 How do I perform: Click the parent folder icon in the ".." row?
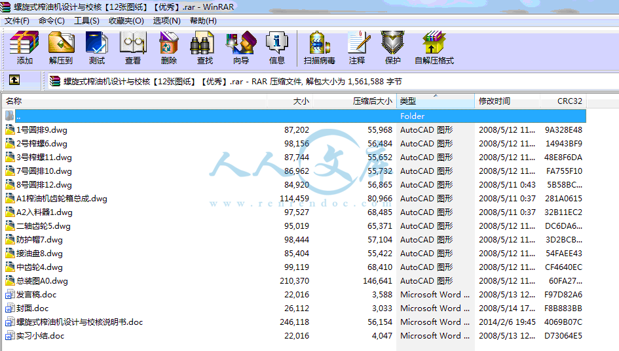tap(10, 116)
